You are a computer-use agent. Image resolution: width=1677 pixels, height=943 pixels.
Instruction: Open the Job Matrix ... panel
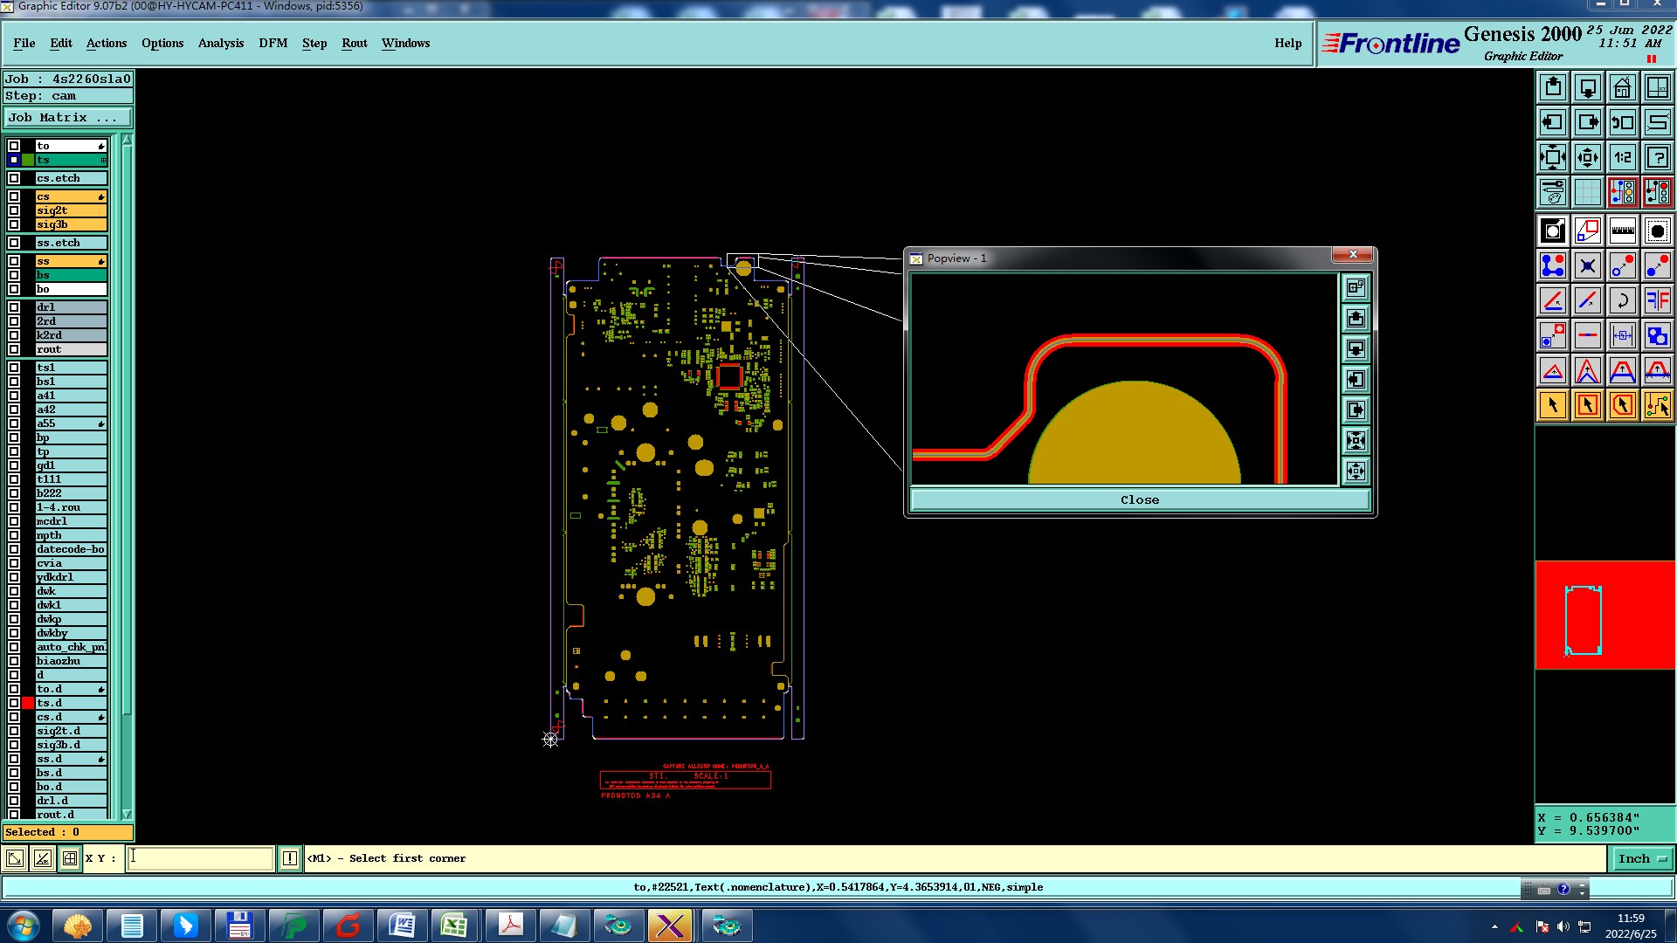tap(68, 117)
